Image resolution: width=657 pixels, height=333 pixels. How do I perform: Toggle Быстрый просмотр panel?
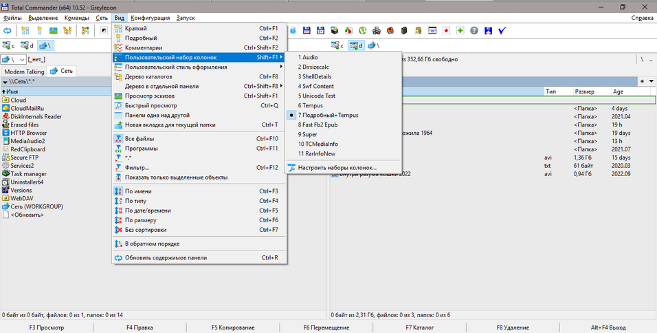point(199,105)
